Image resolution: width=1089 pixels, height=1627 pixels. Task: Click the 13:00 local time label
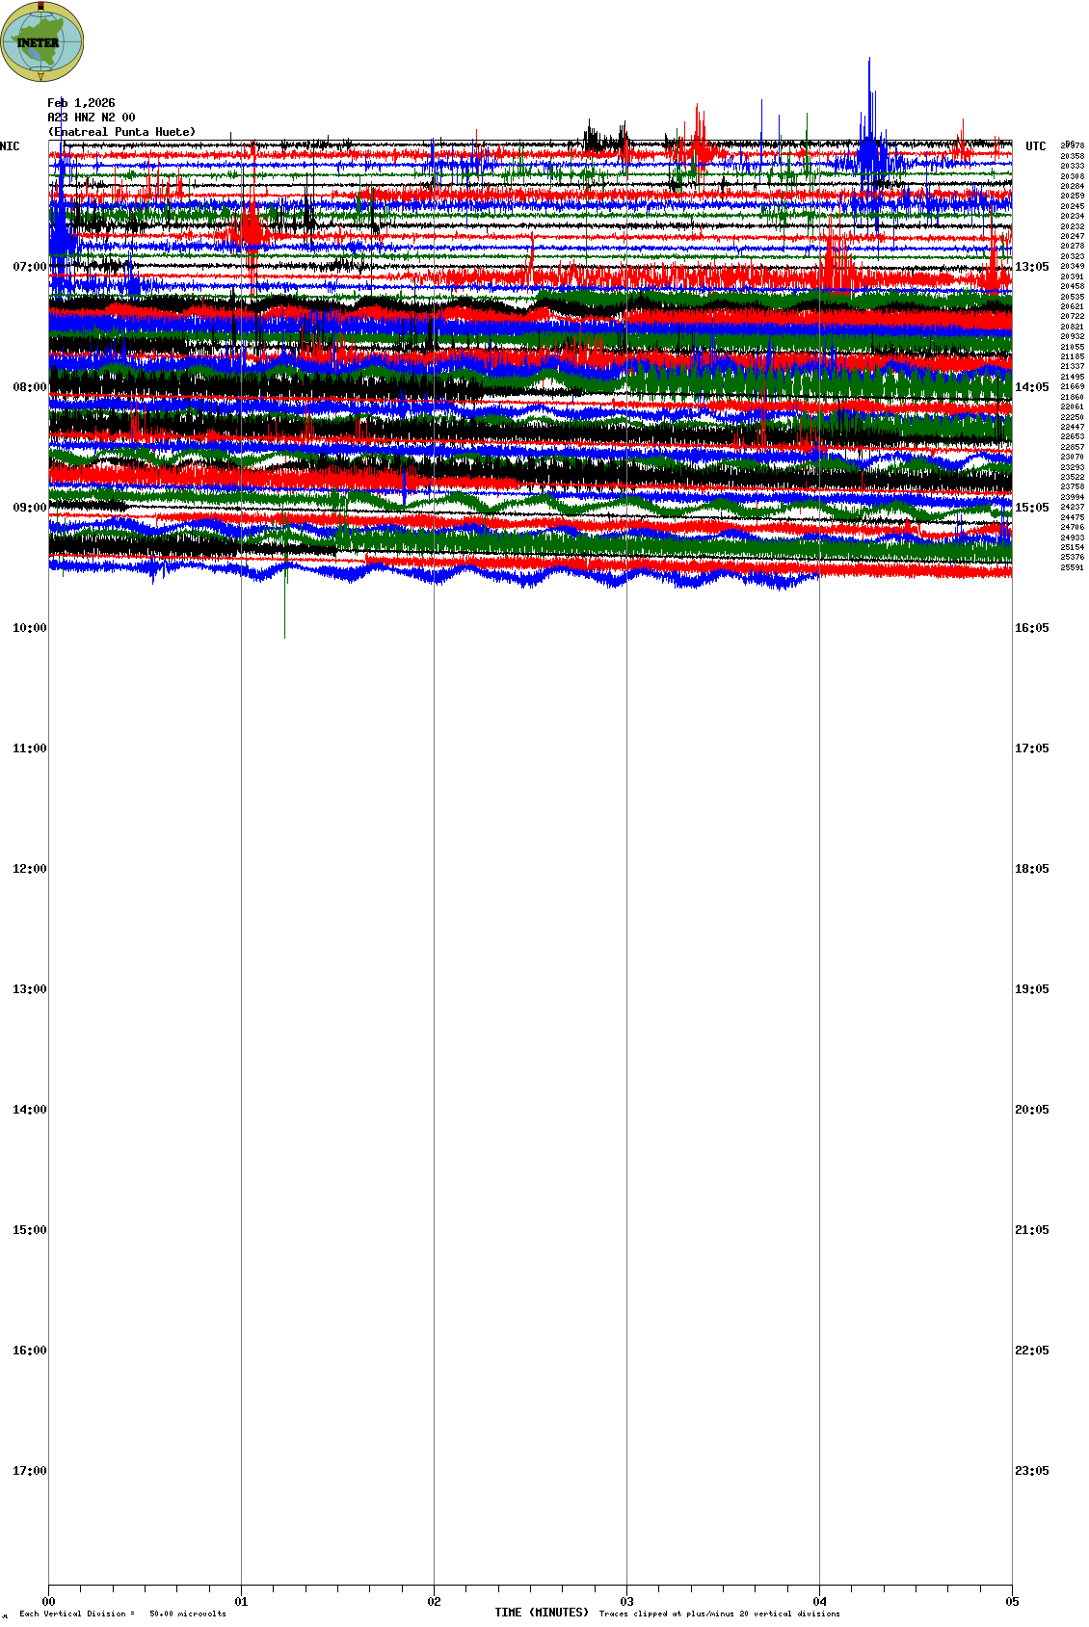tap(30, 989)
